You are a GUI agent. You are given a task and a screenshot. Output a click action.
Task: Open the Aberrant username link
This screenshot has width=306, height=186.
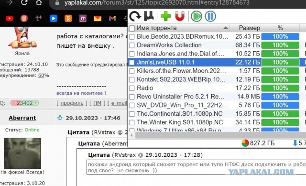click(x=22, y=118)
